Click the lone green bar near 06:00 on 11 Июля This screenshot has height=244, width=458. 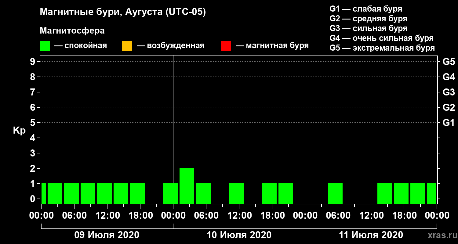pos(335,193)
